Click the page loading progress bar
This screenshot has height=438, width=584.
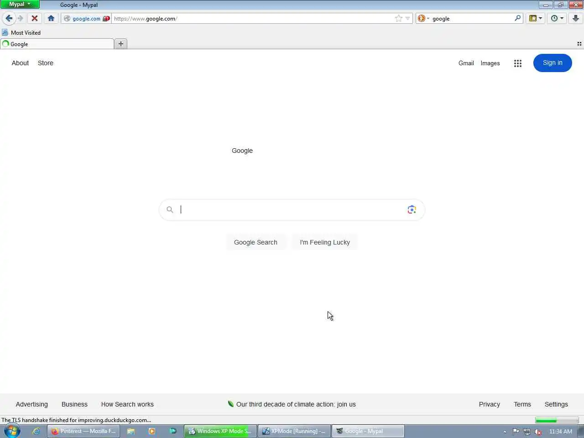[557, 420]
